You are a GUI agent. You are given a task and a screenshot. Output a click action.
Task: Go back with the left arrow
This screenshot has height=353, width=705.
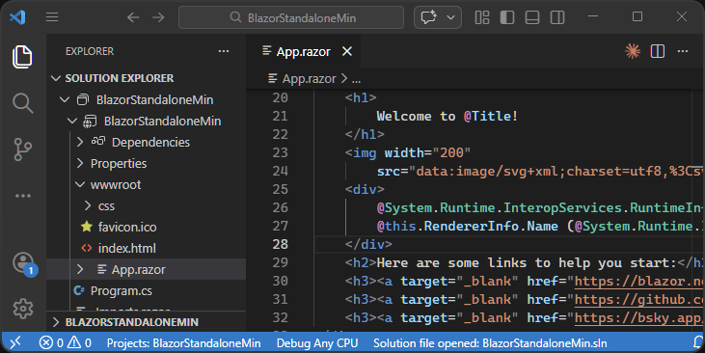click(x=133, y=17)
